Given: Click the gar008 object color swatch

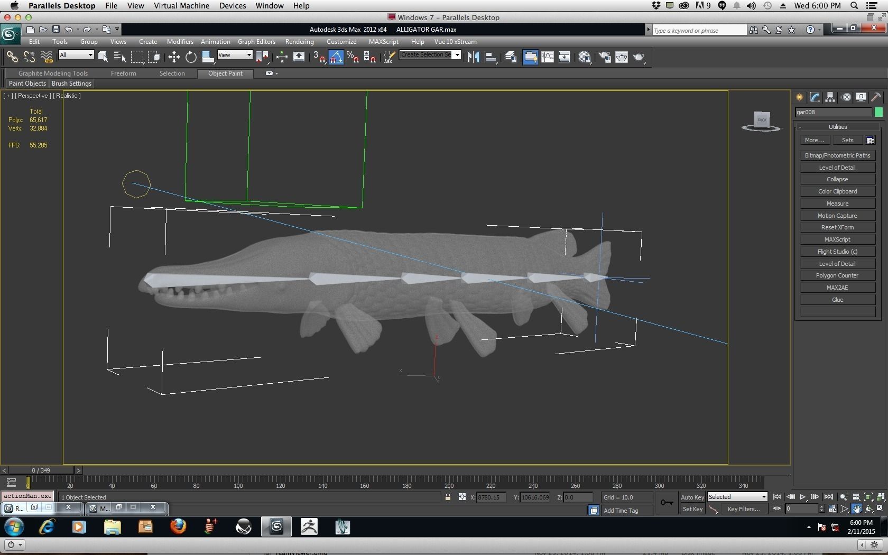Looking at the screenshot, I should point(878,112).
